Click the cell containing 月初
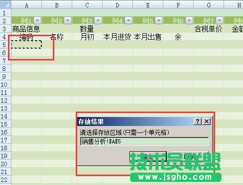 pyautogui.click(x=87, y=37)
